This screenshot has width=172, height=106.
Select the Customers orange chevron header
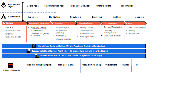[x=15, y=23]
